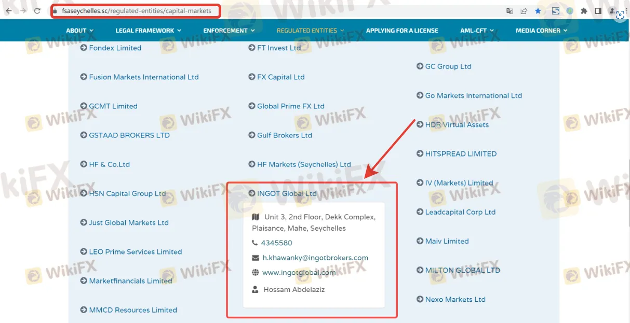Open Gulf Brokers Ltd entry

click(285, 135)
